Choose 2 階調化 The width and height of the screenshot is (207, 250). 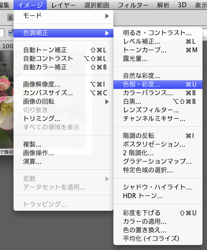click(158, 153)
